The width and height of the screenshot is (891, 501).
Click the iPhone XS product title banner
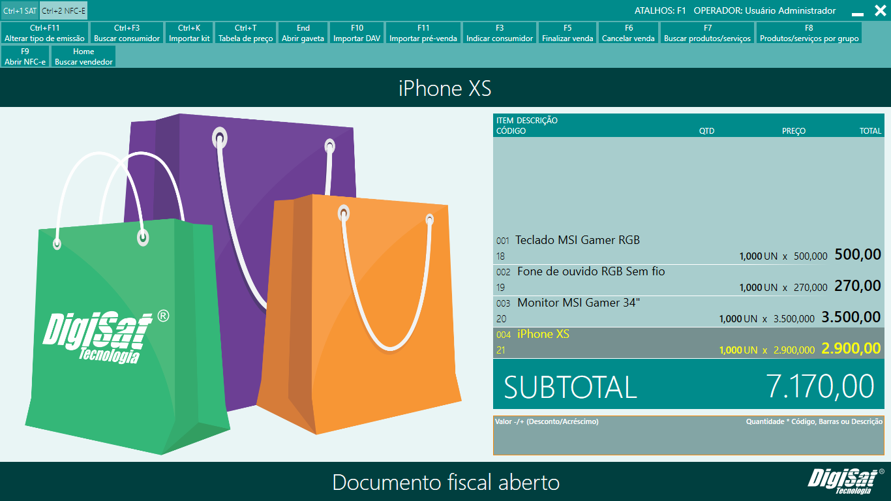click(445, 88)
